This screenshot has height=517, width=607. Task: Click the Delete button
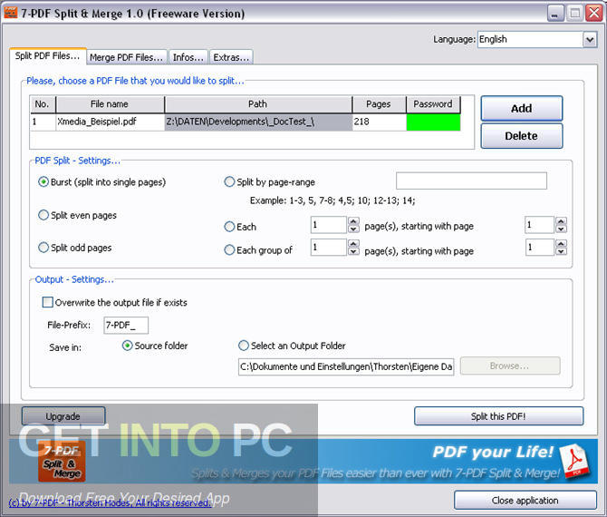[x=522, y=136]
